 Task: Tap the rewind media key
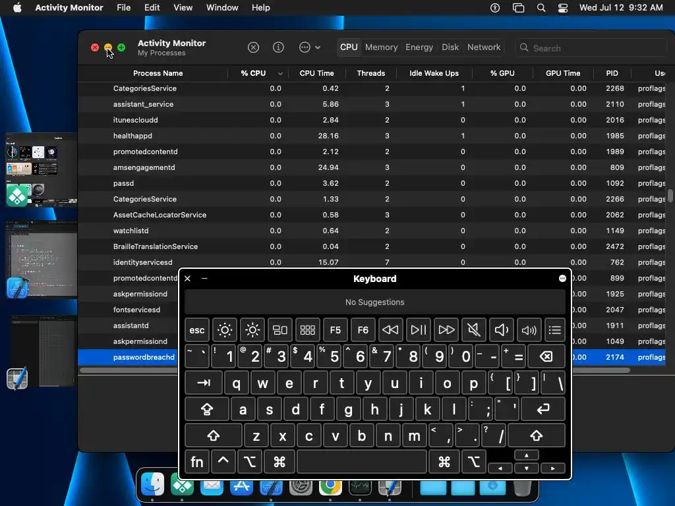click(390, 330)
